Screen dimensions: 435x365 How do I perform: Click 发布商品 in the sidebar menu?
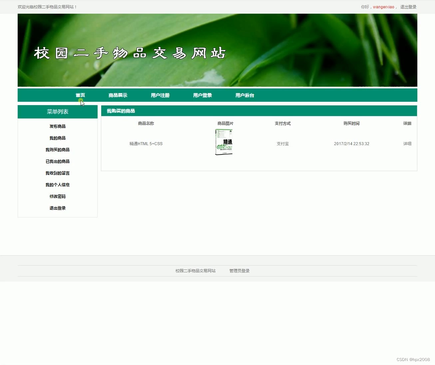tap(58, 126)
